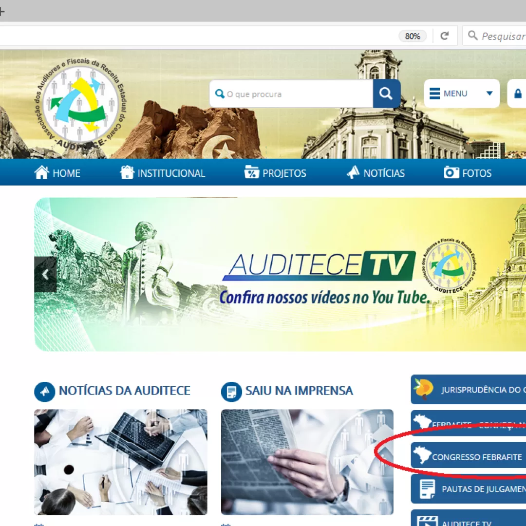Click the megaphone icon beside NOTÍCIAS
The width and height of the screenshot is (526, 526).
pyautogui.click(x=353, y=172)
